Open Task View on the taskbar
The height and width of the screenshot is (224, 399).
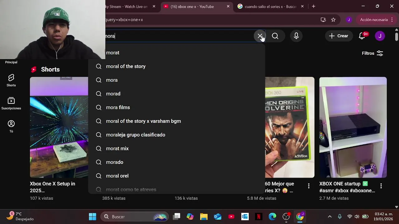[177, 217]
